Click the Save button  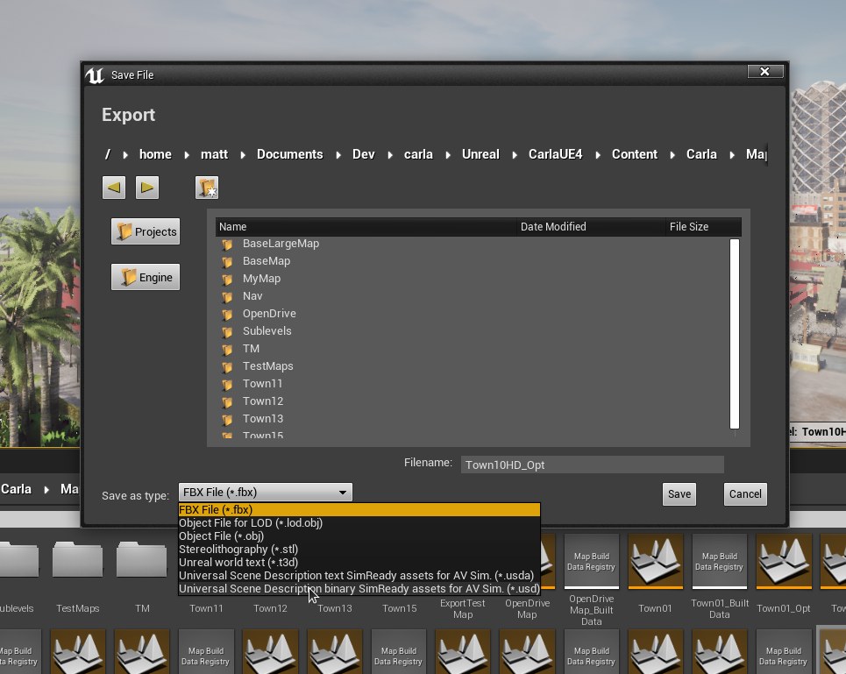coord(679,493)
